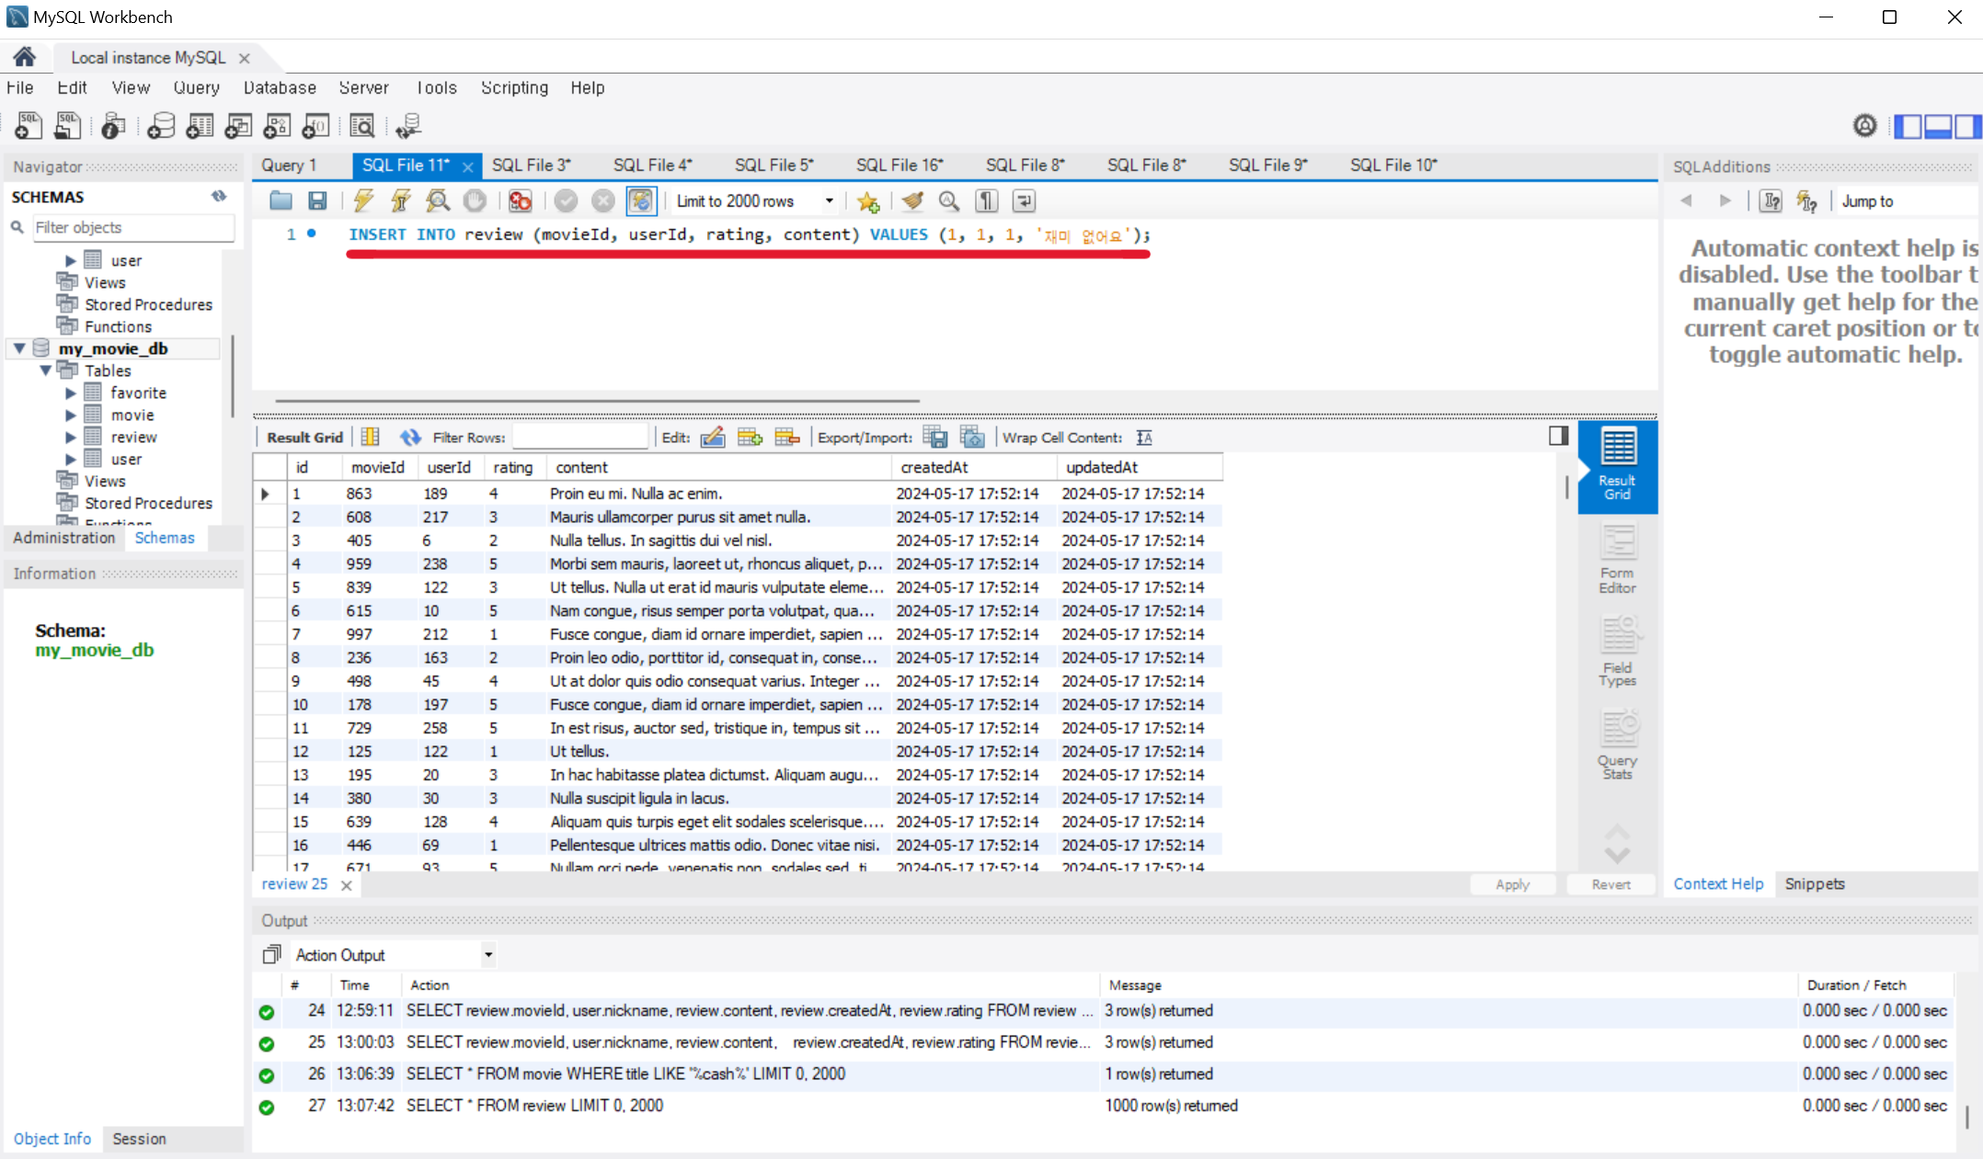Click the Revert button
Image resolution: width=1983 pixels, height=1159 pixels.
coord(1610,884)
